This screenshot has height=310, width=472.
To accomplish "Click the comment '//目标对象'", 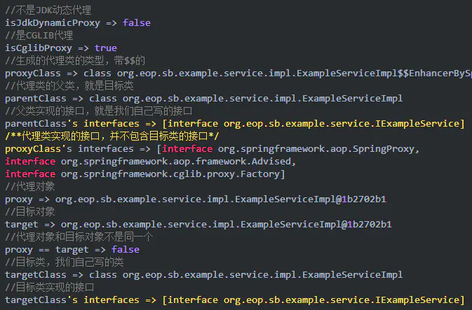I will [x=29, y=212].
